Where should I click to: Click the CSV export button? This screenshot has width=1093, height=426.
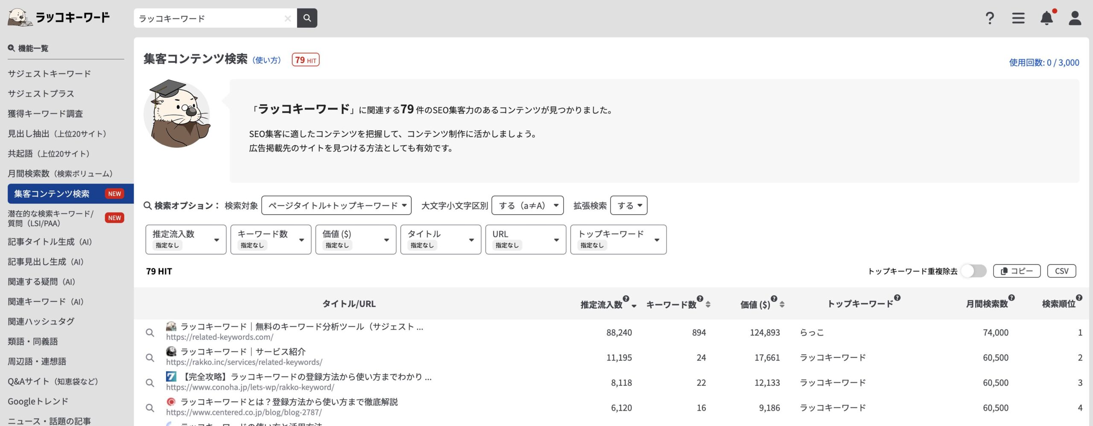1061,271
